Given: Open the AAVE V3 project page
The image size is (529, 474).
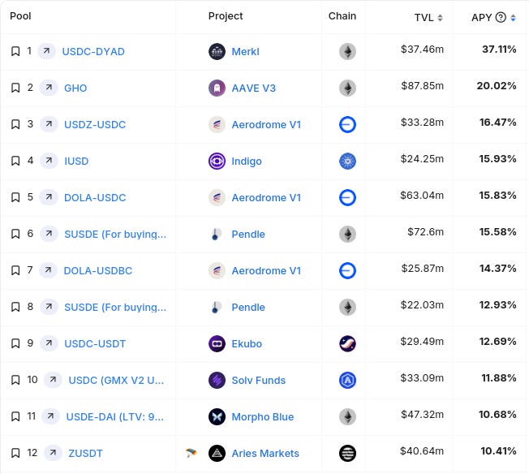Looking at the screenshot, I should 253,88.
